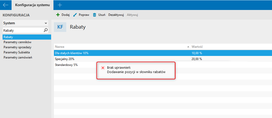
Task: Select row Specjalny 20%
Action: tap(163, 59)
